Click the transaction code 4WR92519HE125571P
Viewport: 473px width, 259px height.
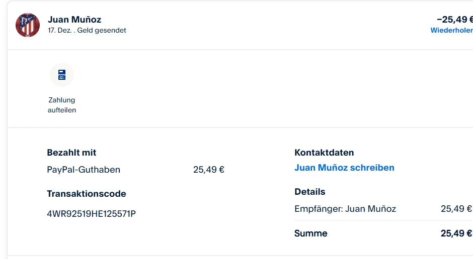pyautogui.click(x=91, y=214)
